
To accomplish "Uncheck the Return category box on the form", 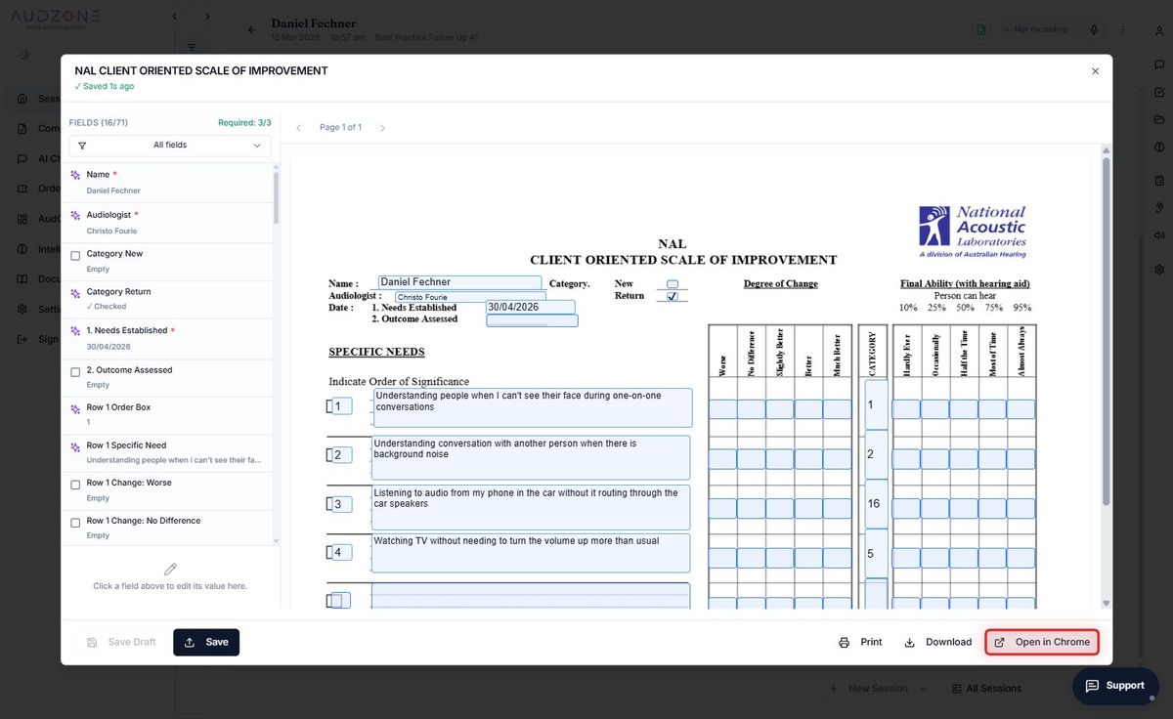I will pyautogui.click(x=673, y=296).
